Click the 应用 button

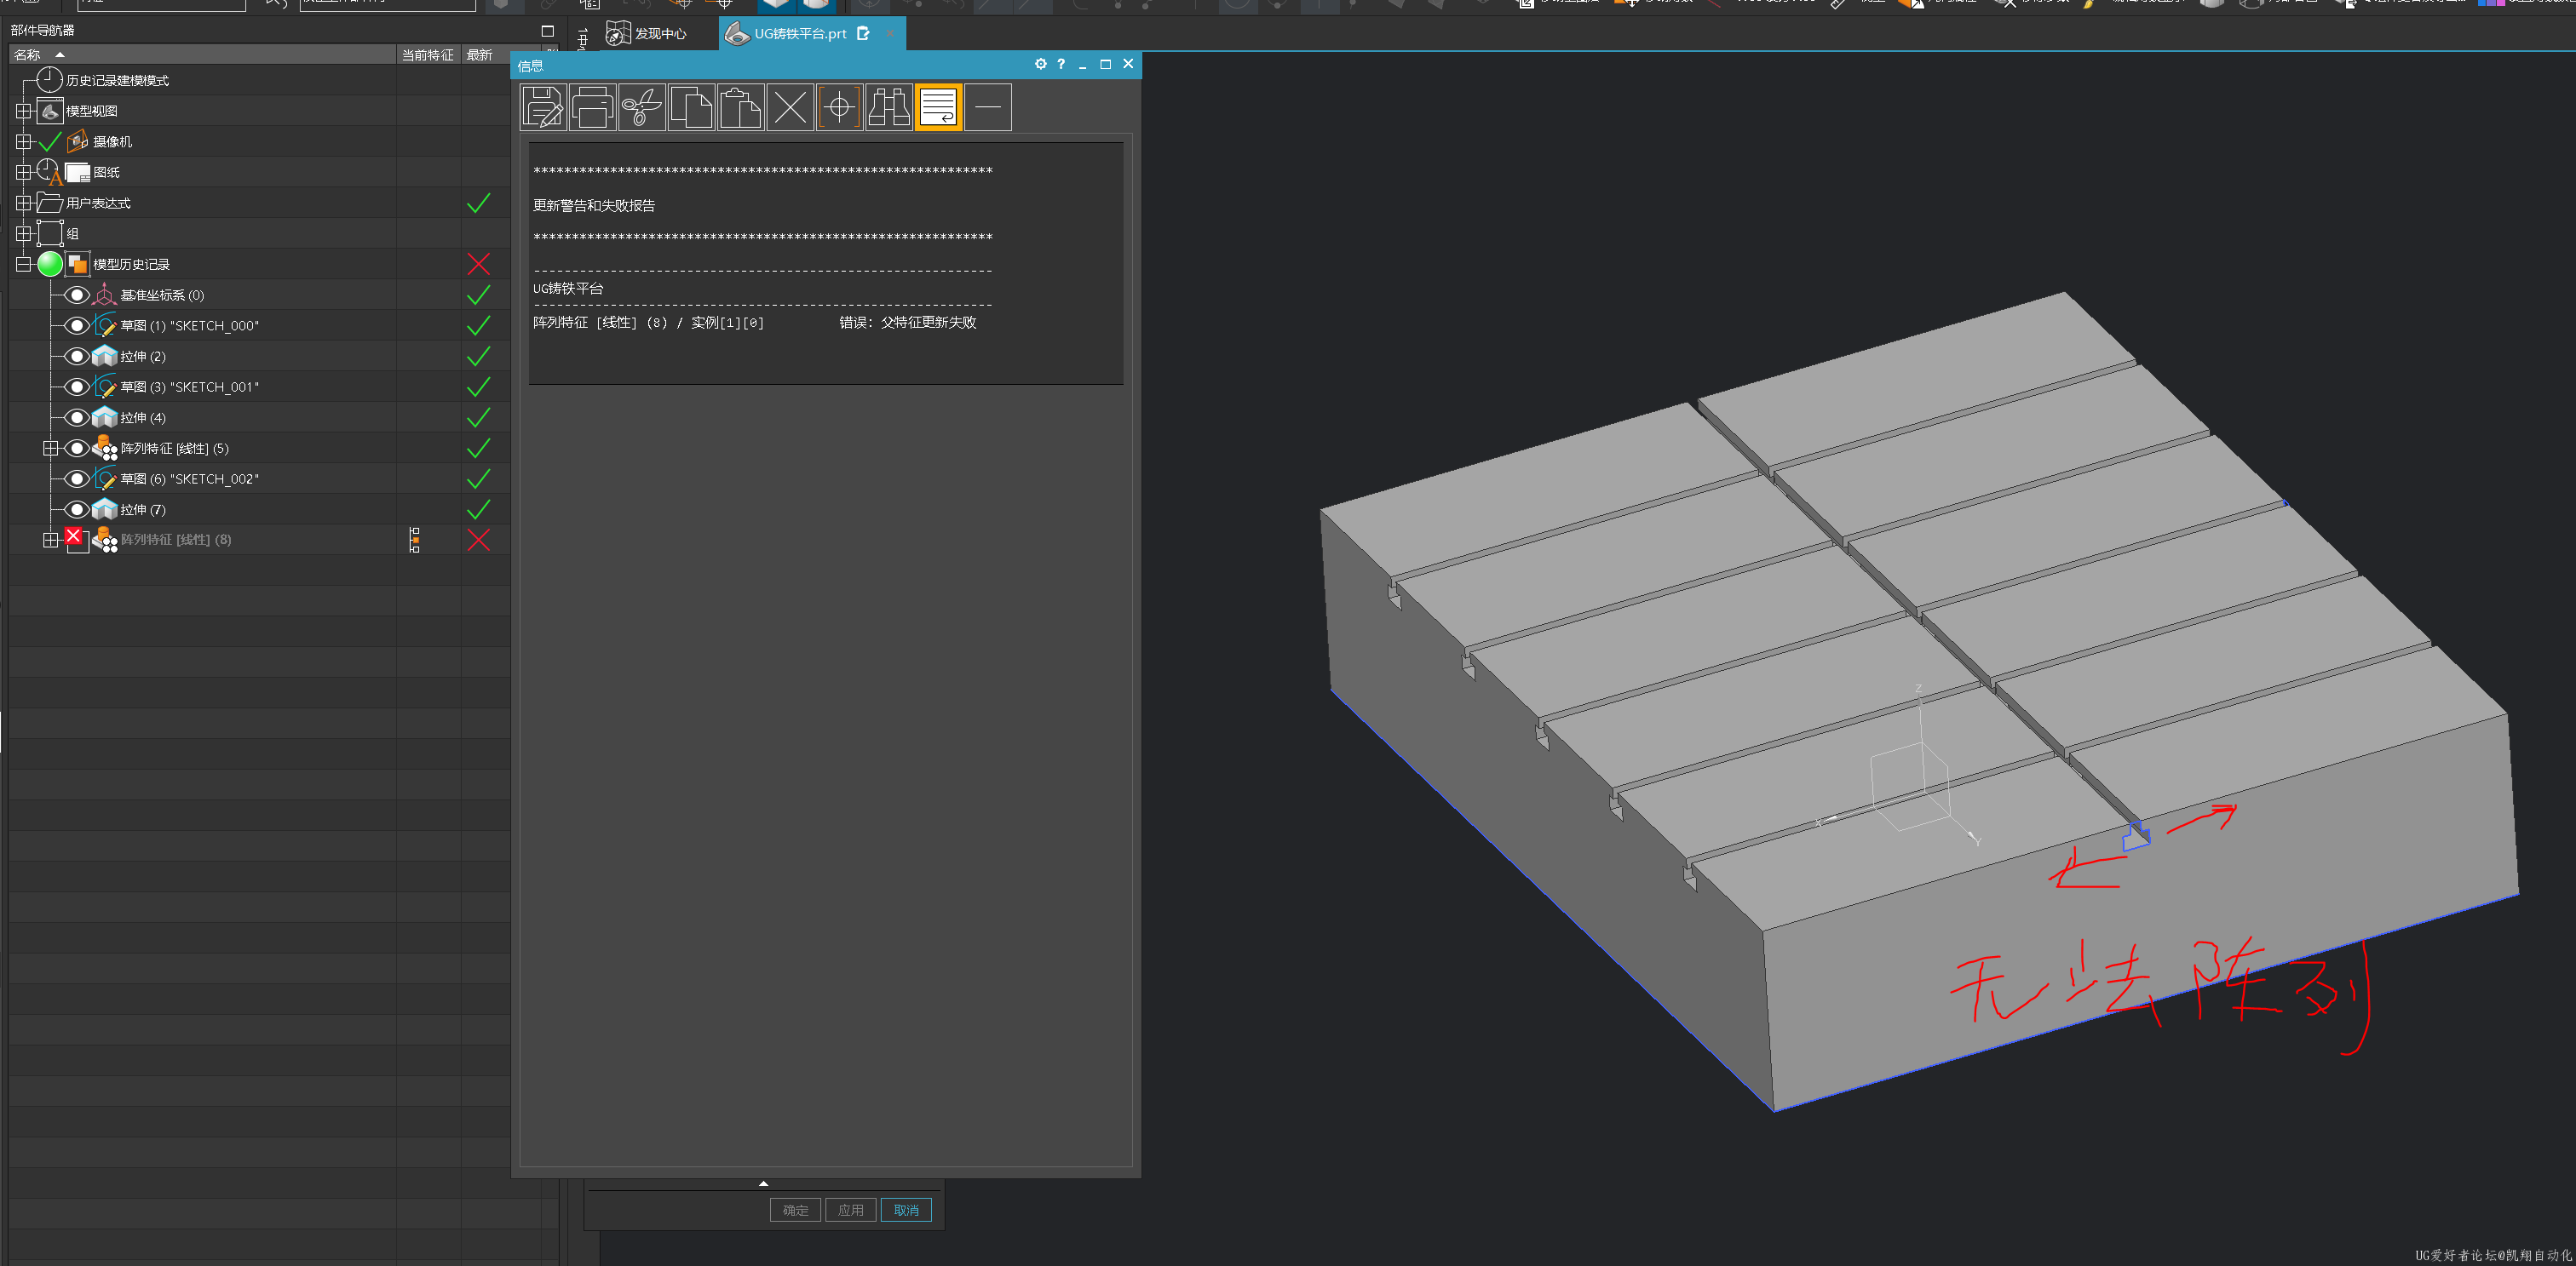pyautogui.click(x=851, y=1210)
